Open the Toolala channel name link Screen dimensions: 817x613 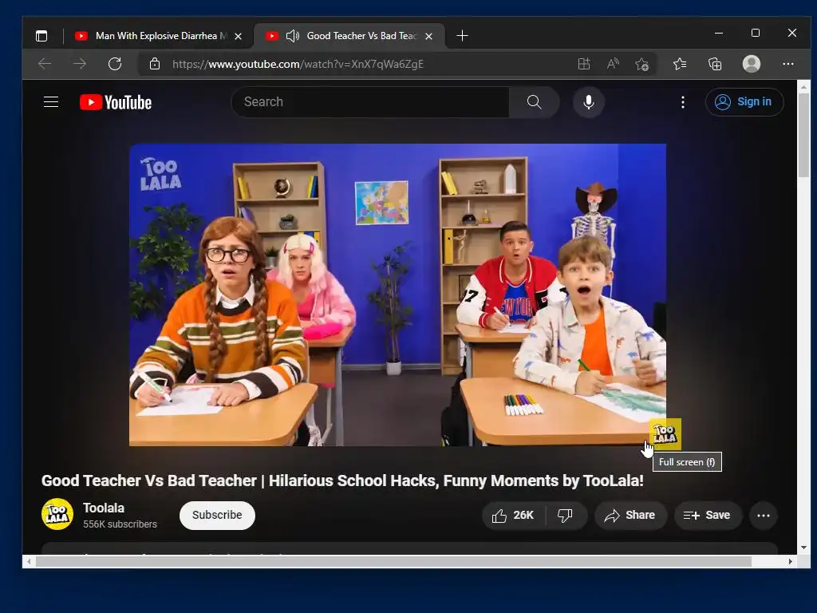[x=104, y=508]
